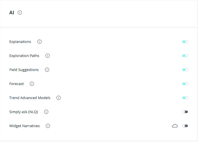Toggle Field Suggestions off
Screen dimensions: 198x142
[x=185, y=70]
